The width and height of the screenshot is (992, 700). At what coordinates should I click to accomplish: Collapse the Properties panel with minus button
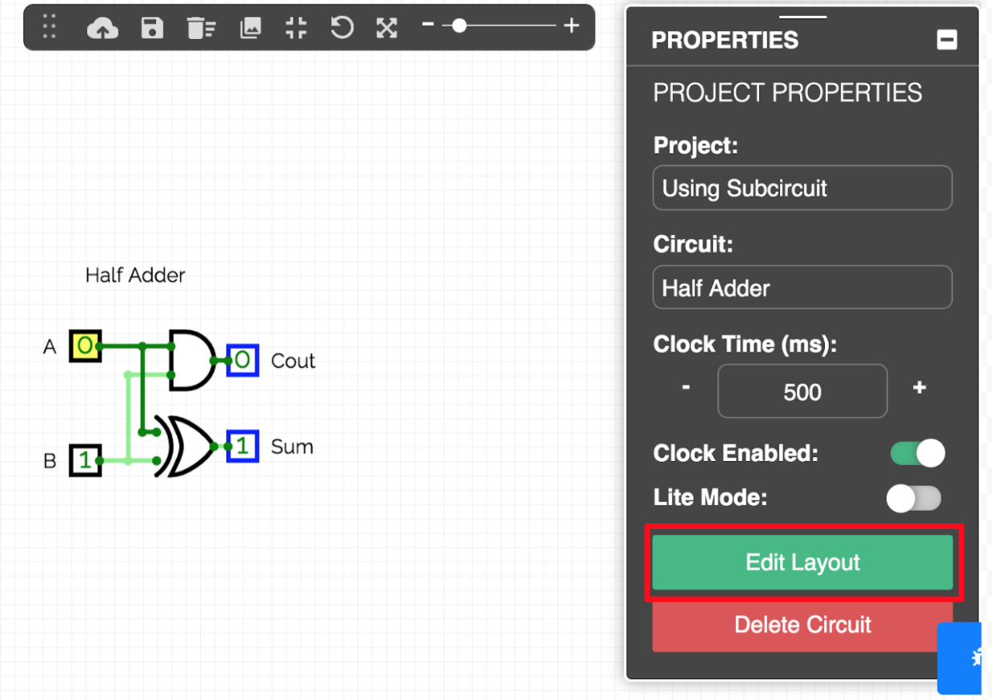click(x=947, y=40)
